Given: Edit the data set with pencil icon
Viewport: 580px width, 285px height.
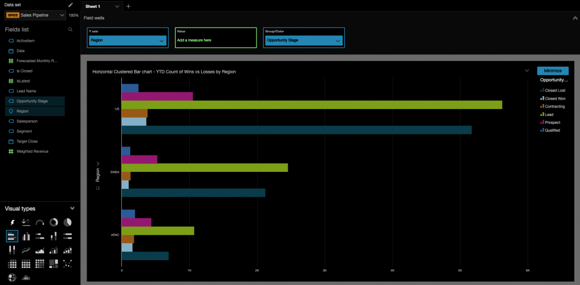Looking at the screenshot, I should pyautogui.click(x=71, y=5).
